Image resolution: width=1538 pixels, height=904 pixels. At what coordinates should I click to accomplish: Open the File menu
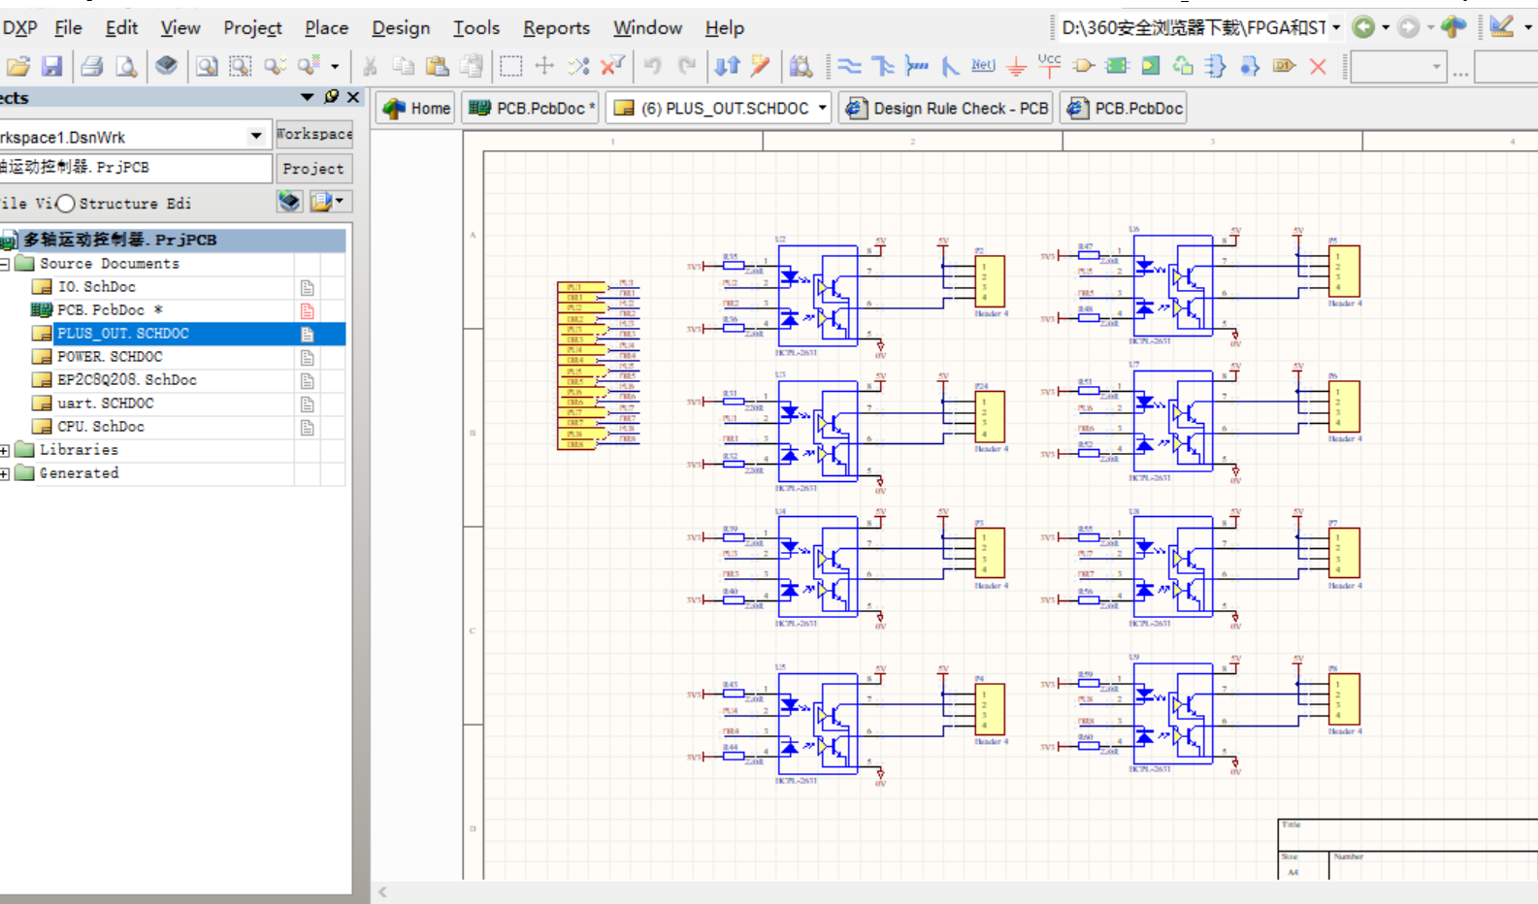pyautogui.click(x=68, y=28)
